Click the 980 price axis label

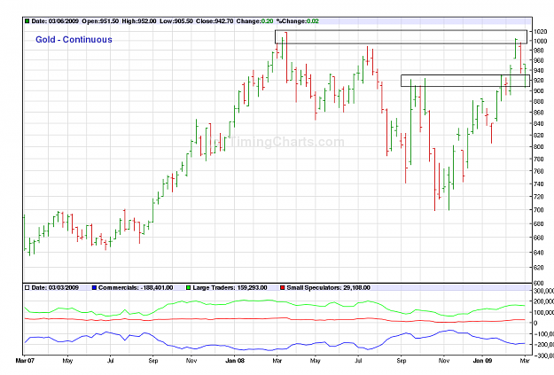538,51
